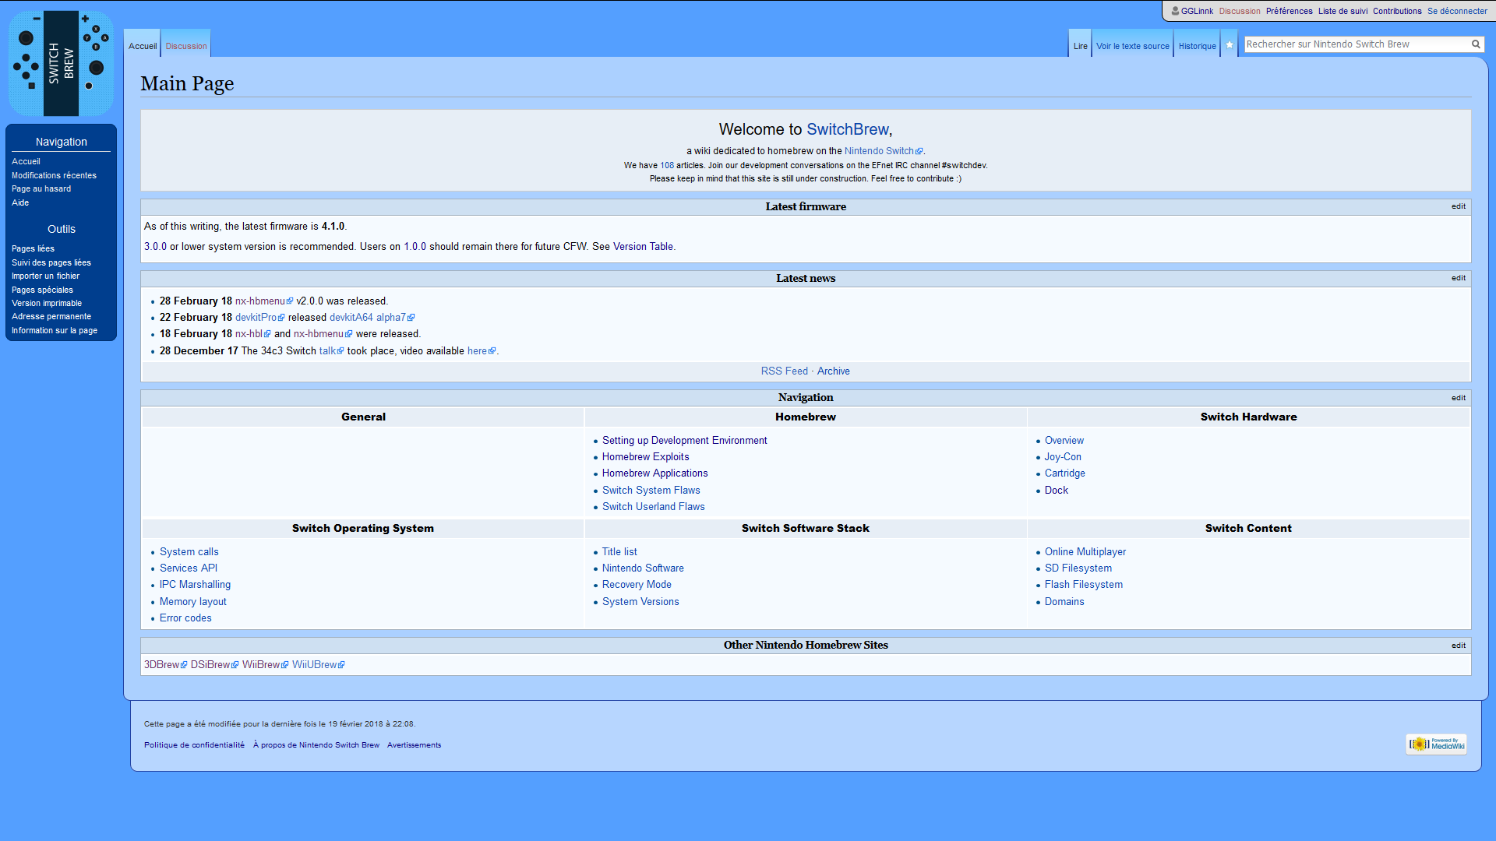1496x841 pixels.
Task: Edit the Latest news section
Action: tap(1458, 278)
